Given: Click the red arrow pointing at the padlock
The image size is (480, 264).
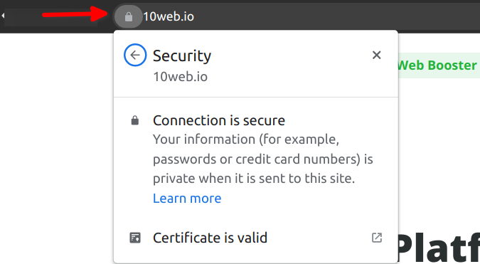Looking at the screenshot, I should pos(75,14).
